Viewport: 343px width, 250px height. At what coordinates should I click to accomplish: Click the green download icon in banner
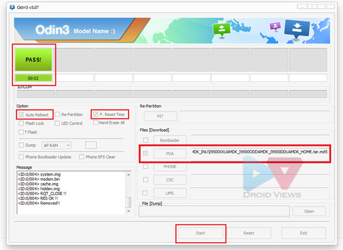pyautogui.click(x=222, y=30)
